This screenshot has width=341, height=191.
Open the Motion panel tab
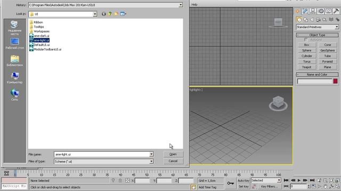point(321,11)
